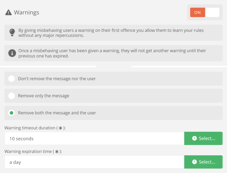This screenshot has width=227, height=173.
Task: Click the lightbulb tip icon
Action: point(12,32)
